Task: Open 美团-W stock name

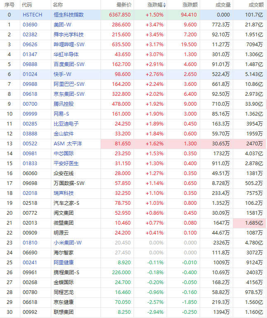Action: [x=62, y=25]
